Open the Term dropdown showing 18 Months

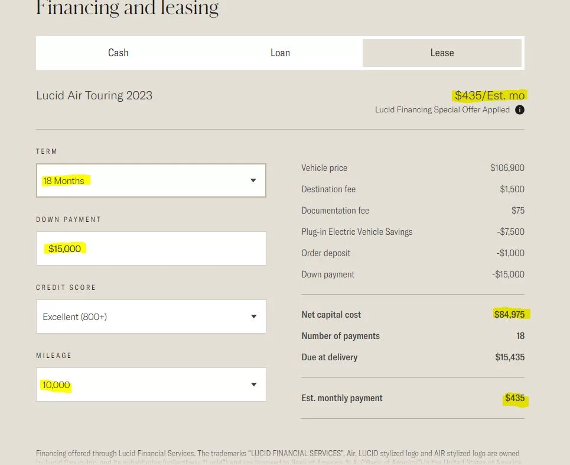click(151, 180)
